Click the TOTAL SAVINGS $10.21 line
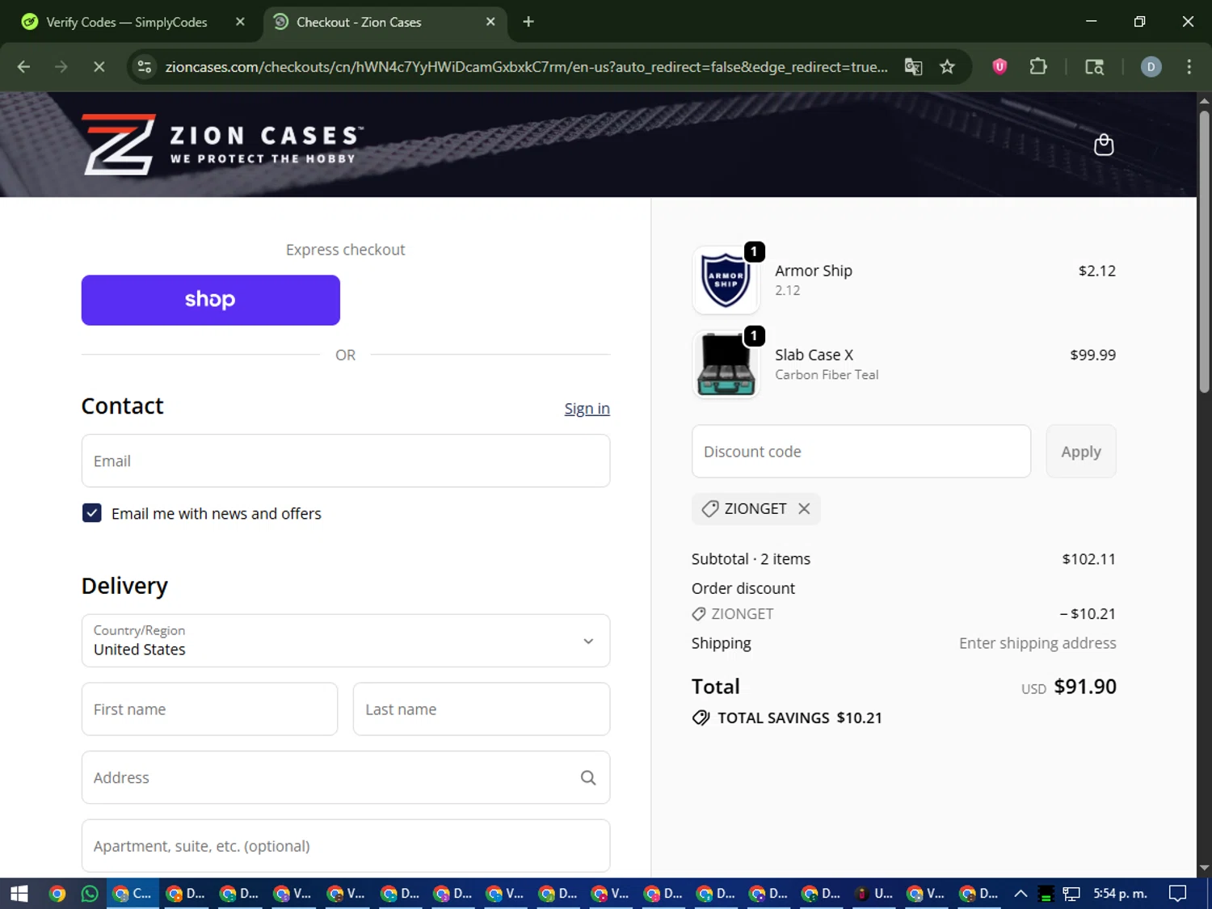The image size is (1212, 909). coord(787,718)
